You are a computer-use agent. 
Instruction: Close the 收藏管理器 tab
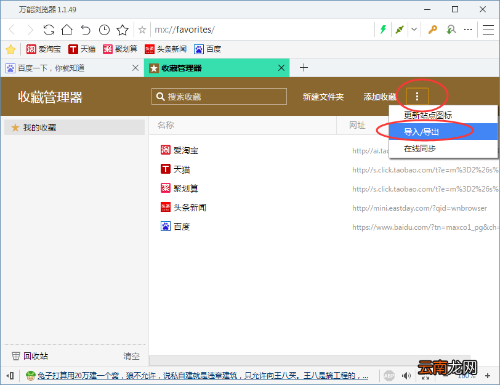[281, 68]
